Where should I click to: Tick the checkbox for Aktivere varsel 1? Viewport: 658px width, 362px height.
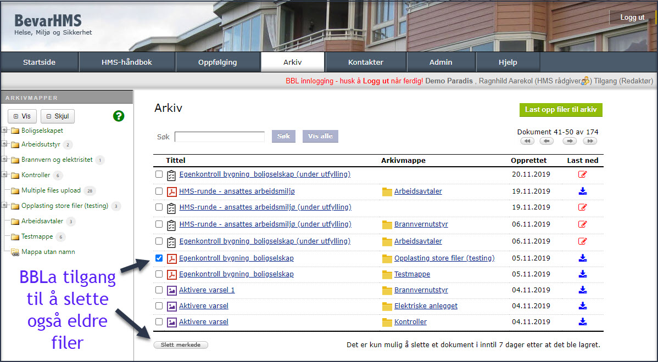(x=159, y=290)
